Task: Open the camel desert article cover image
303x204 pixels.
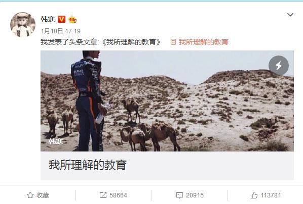Action: [x=167, y=101]
